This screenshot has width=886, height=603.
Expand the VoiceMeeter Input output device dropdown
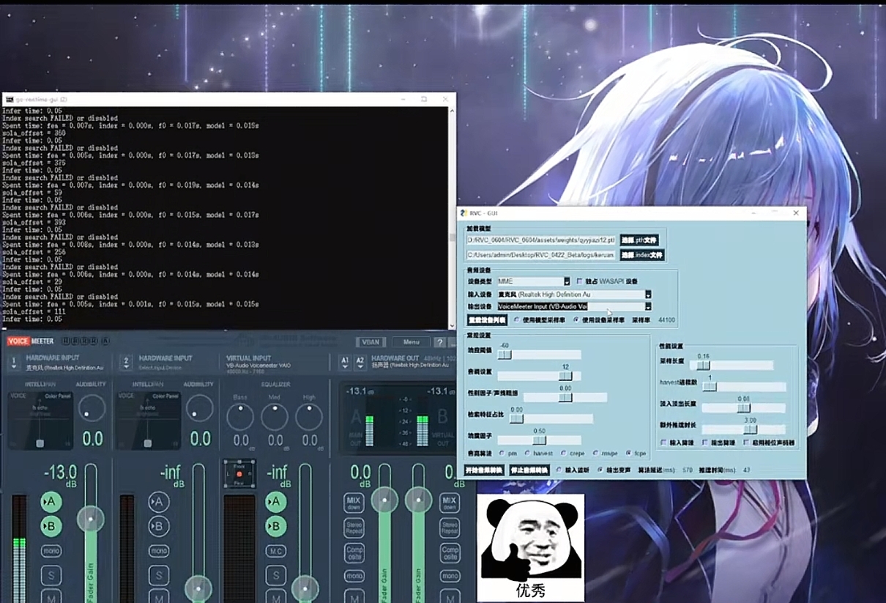click(x=648, y=306)
